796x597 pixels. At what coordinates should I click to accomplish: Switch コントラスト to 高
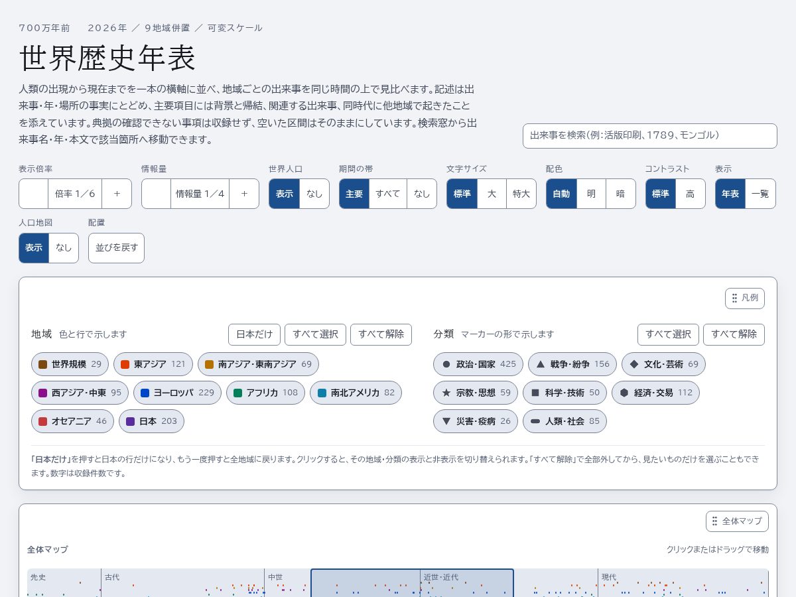(x=691, y=194)
